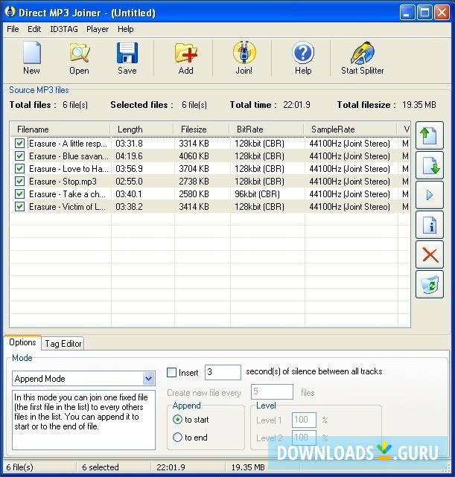
Task: Maximize the Direct MP3 Joiner window
Action: point(424,13)
